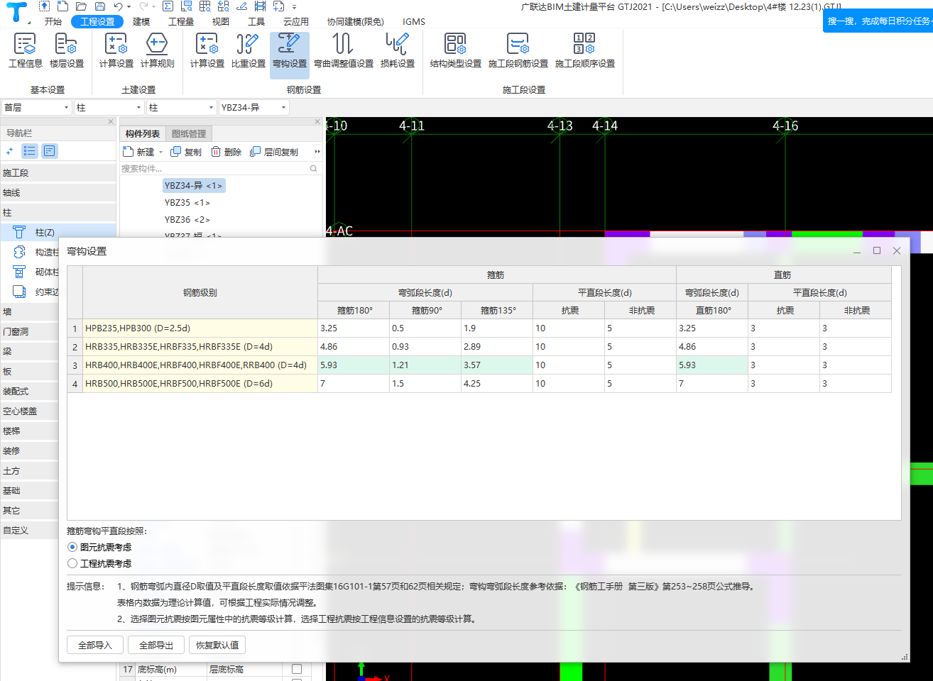Open the 开始 ribbon tab
933x681 pixels.
point(53,21)
